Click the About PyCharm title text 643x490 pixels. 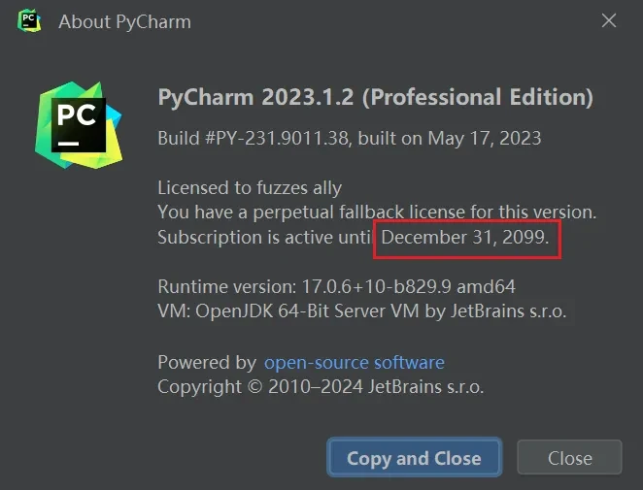pyautogui.click(x=124, y=21)
